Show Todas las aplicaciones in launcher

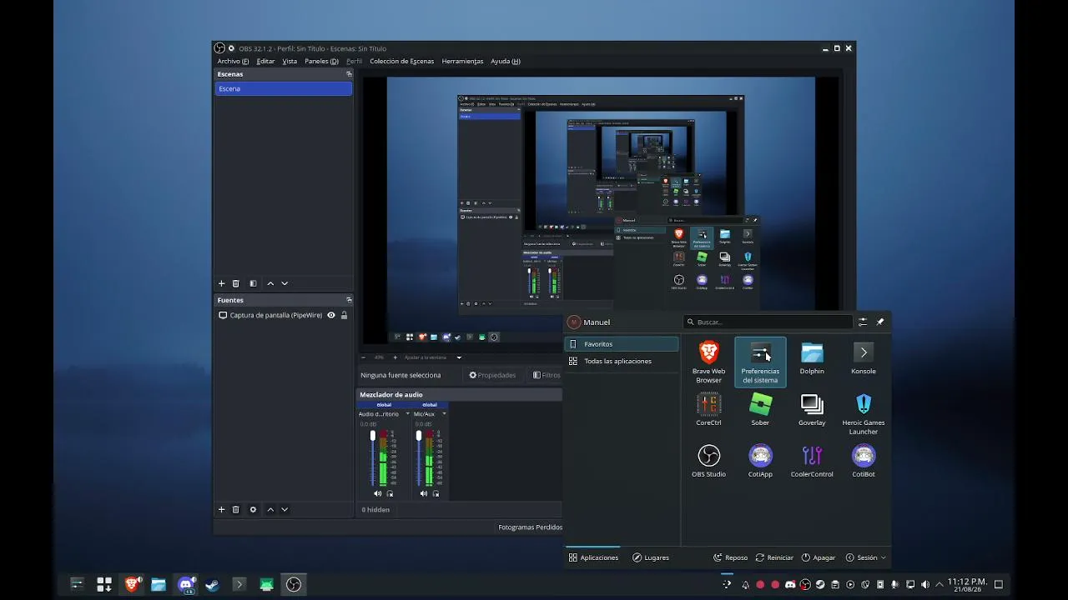622,361
